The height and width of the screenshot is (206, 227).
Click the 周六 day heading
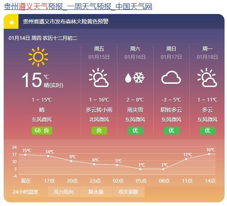coord(135,49)
